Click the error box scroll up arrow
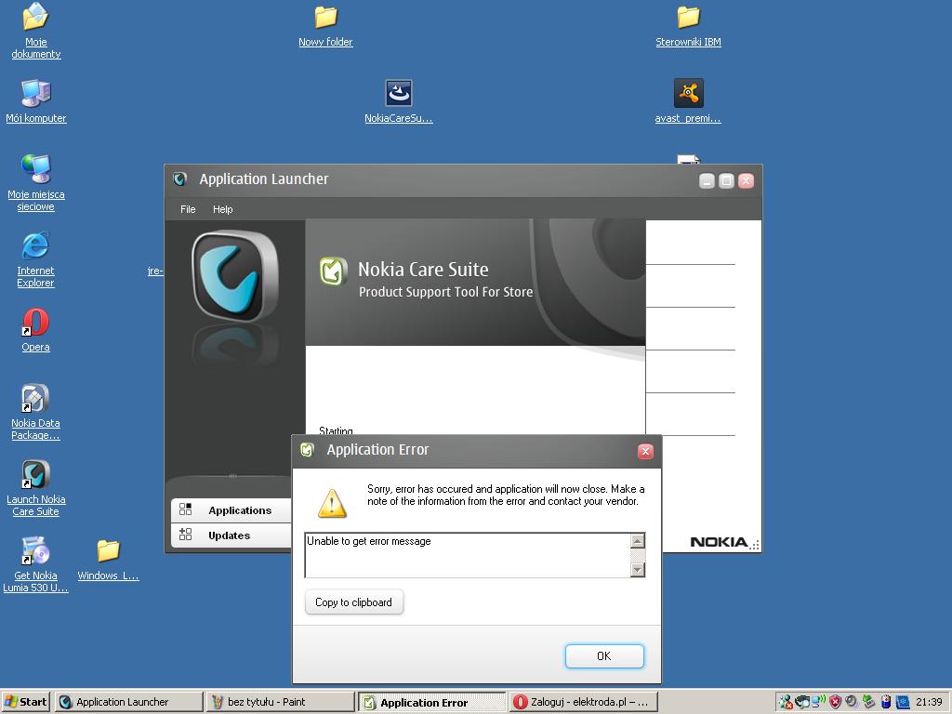This screenshot has width=952, height=714. 638,540
